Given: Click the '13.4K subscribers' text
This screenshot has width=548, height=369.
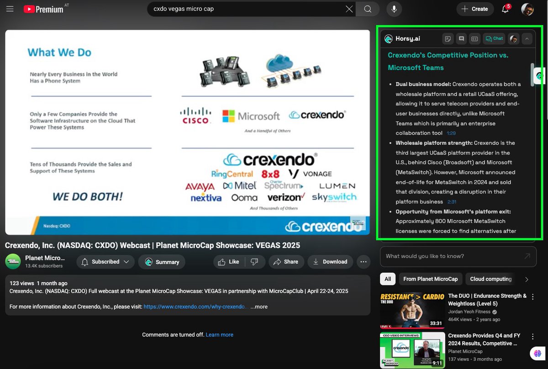Looking at the screenshot, I should click(44, 266).
